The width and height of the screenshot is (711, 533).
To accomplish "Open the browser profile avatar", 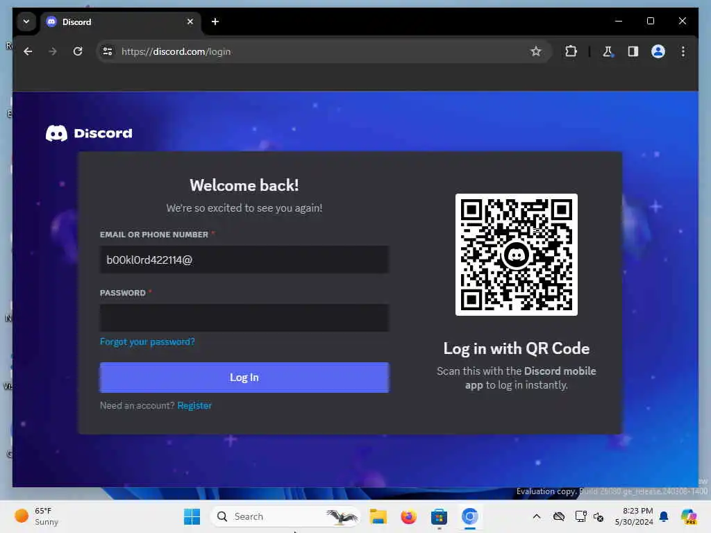I will (x=658, y=51).
